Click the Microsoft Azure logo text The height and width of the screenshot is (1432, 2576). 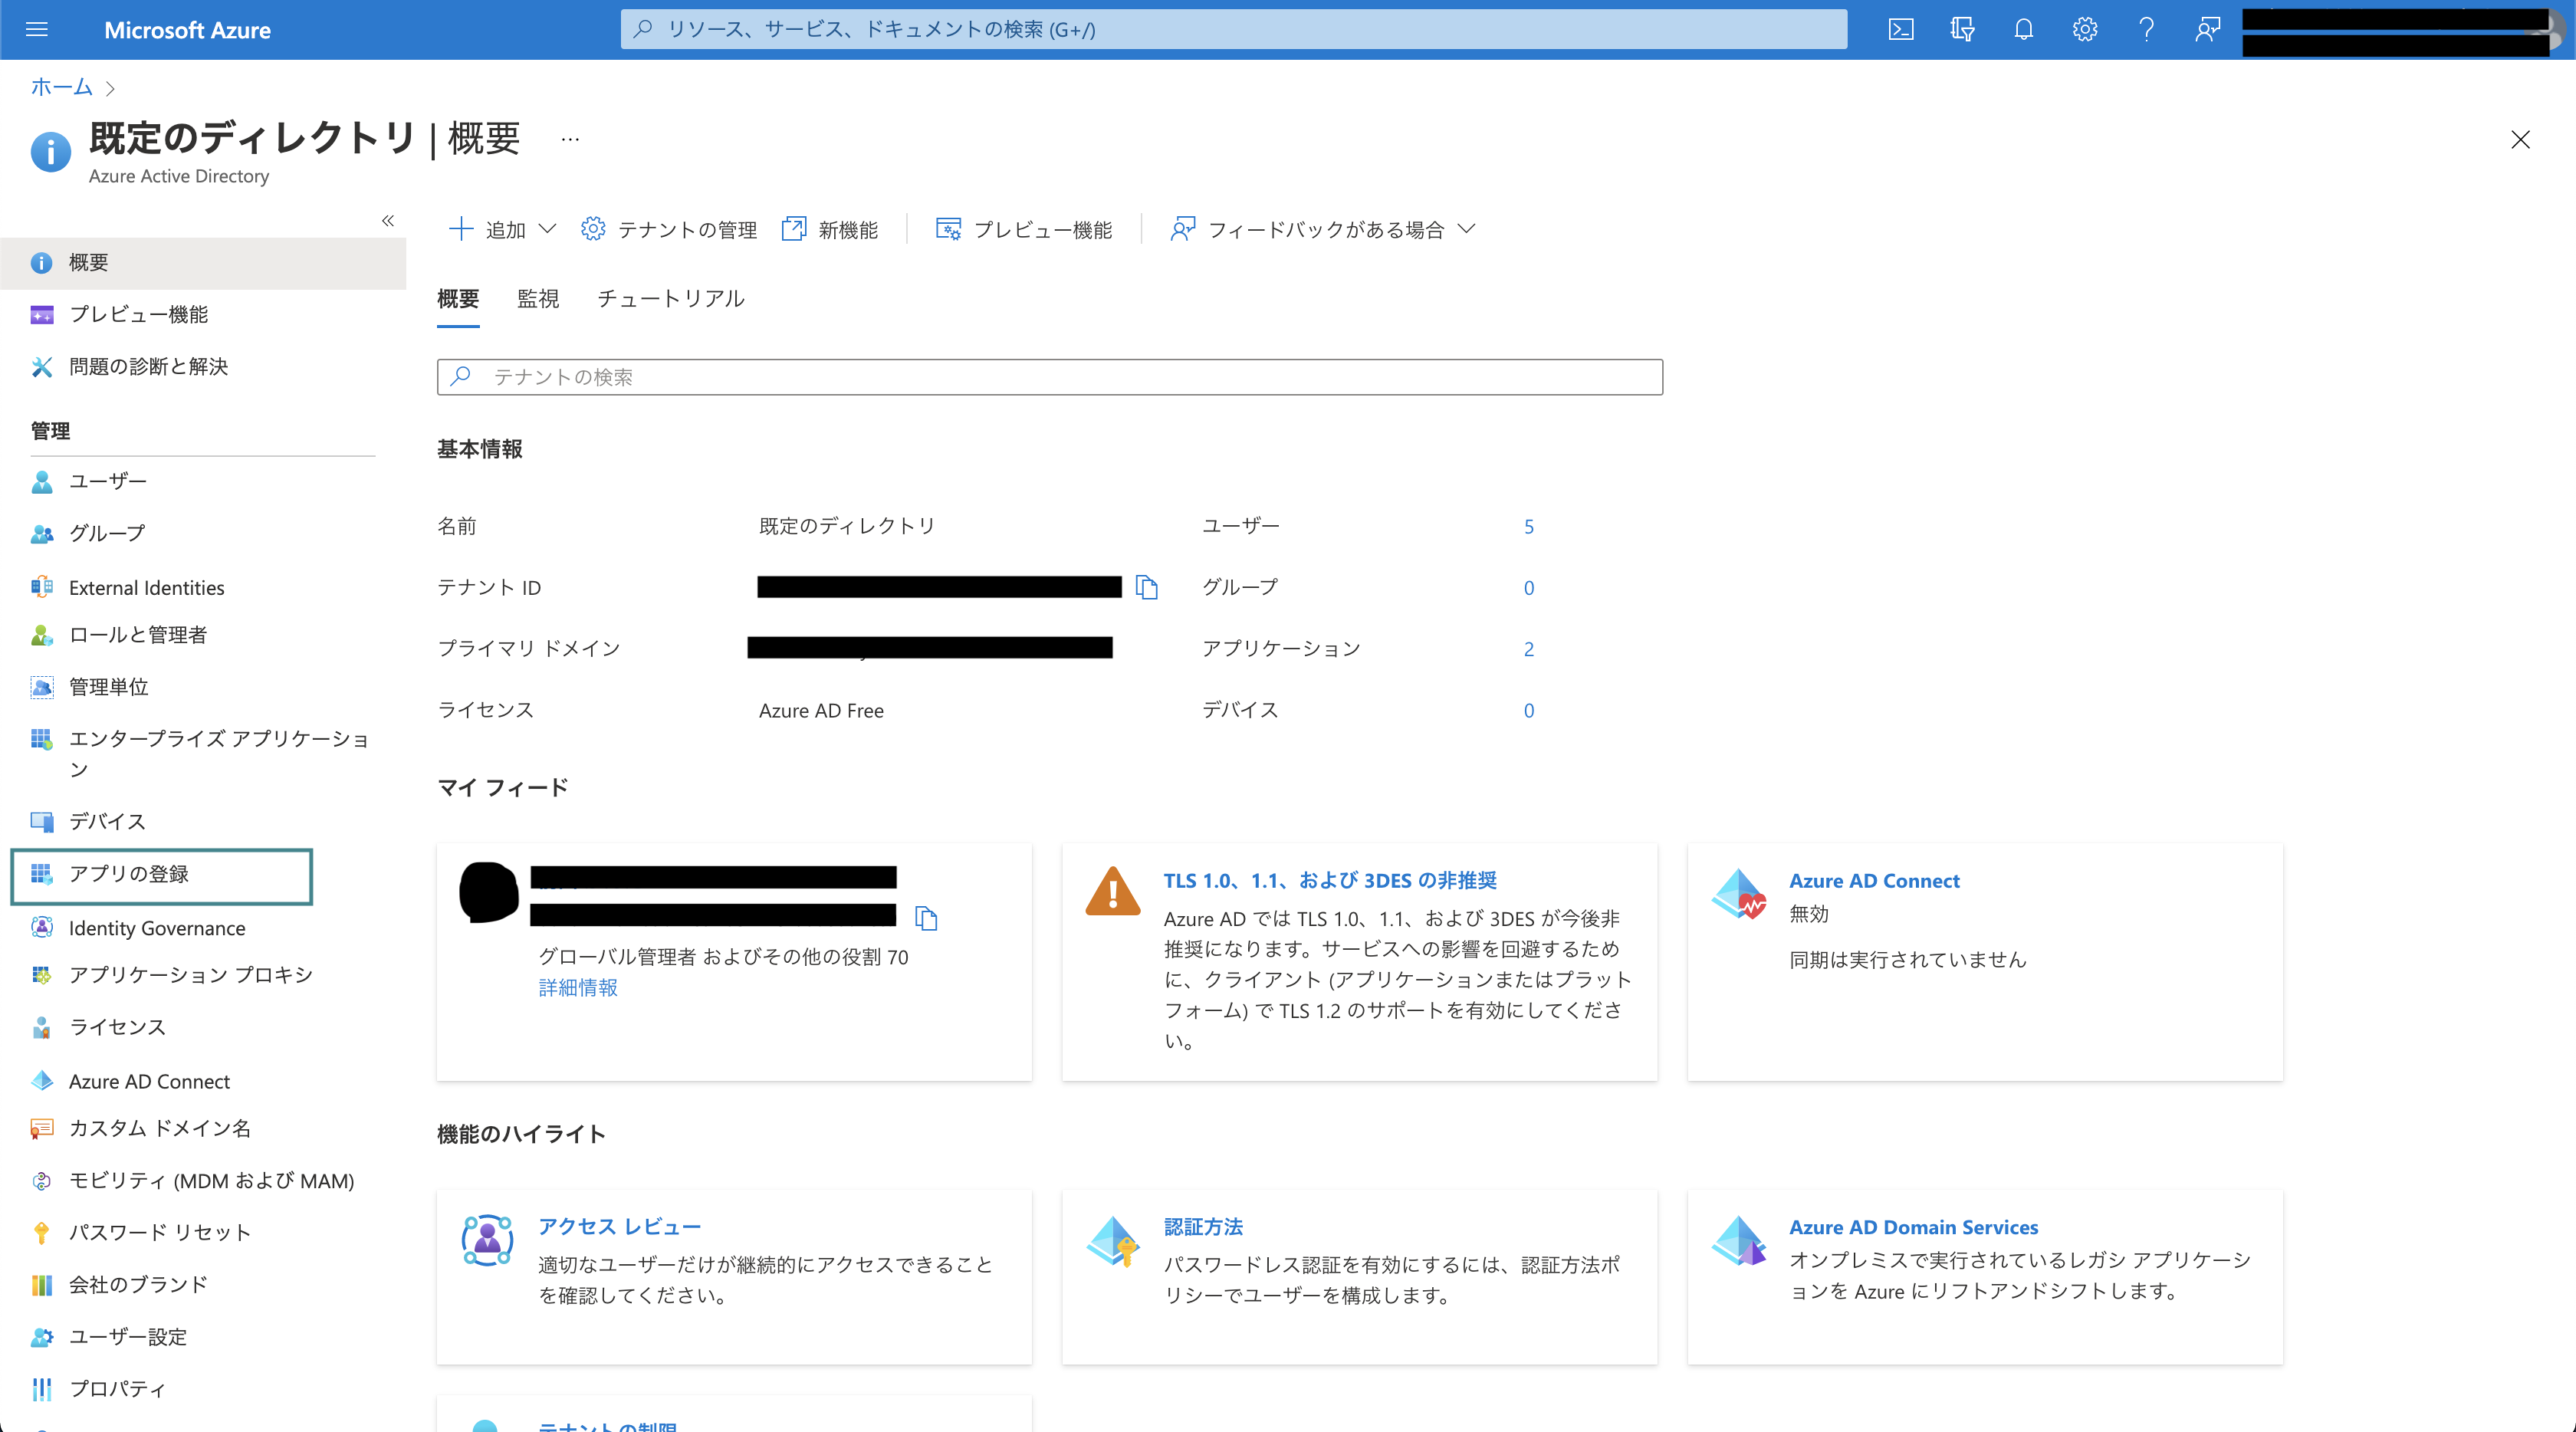coord(187,30)
